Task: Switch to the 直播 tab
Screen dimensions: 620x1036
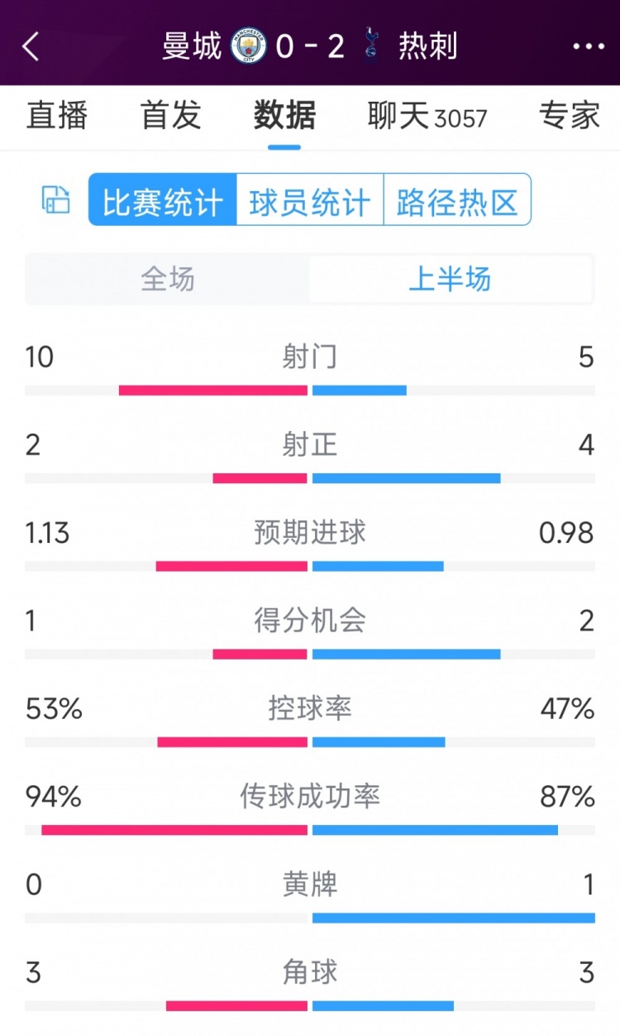Action: 56,118
